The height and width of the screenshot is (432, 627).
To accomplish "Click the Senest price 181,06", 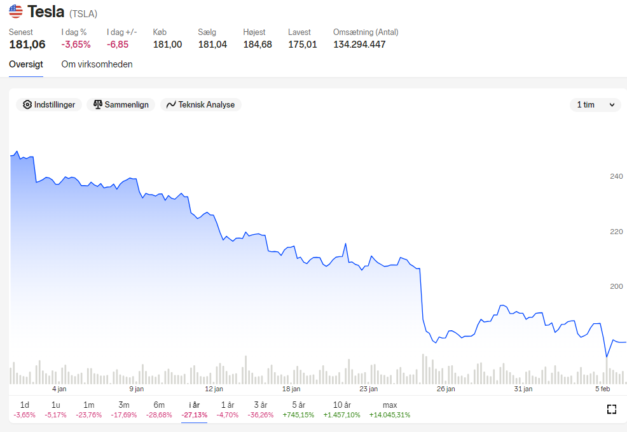I will click(x=27, y=45).
